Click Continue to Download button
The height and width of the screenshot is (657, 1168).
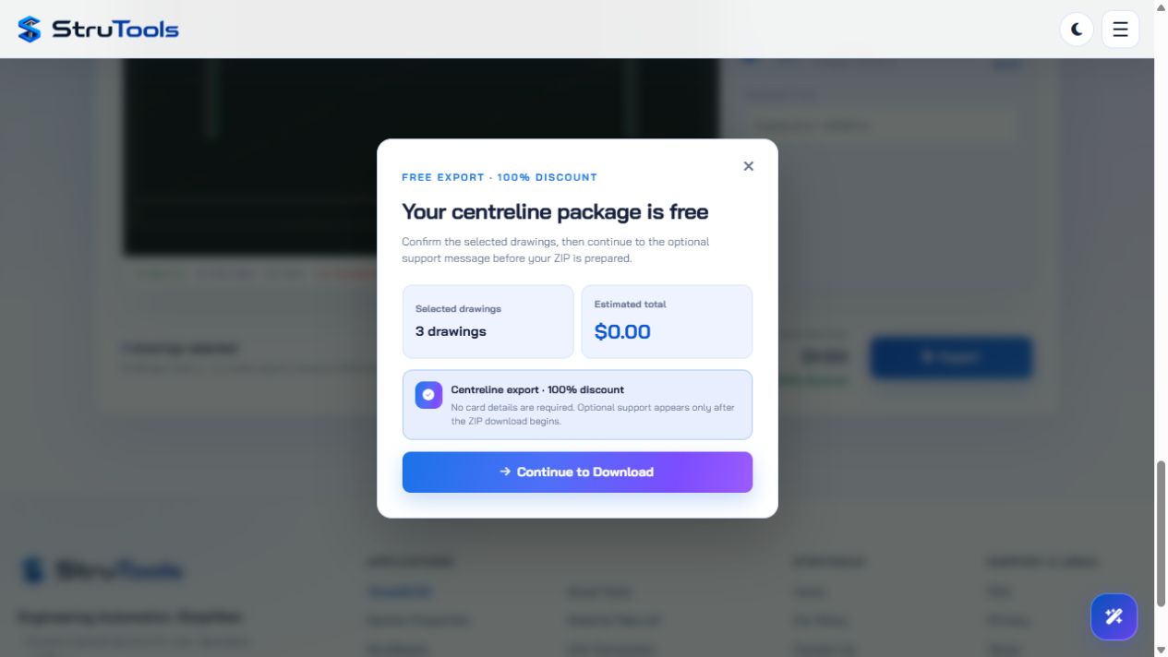tap(577, 472)
